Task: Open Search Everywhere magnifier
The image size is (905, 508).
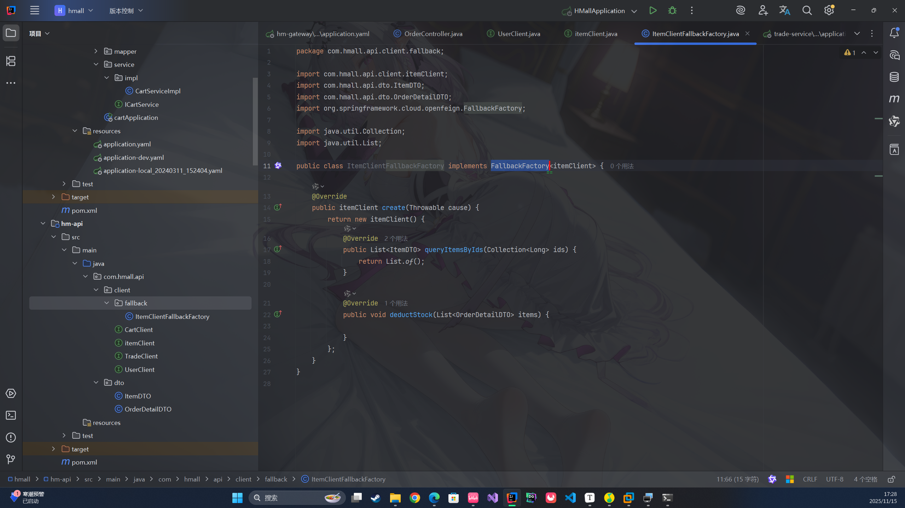Action: click(x=807, y=10)
